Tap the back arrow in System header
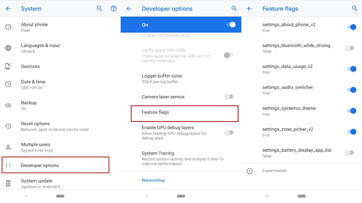The height and width of the screenshot is (203, 362). click(x=8, y=8)
